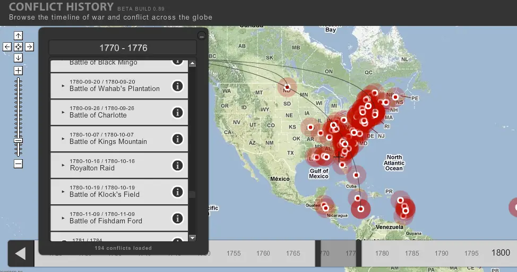Viewport: 517px width, 272px height.
Task: Open info for Battle of Wahab's Plantation
Action: [177, 86]
